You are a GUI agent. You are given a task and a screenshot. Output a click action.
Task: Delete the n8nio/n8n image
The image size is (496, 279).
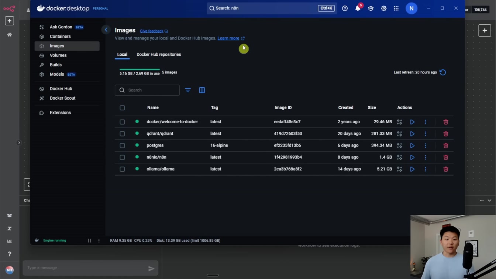pos(446,157)
